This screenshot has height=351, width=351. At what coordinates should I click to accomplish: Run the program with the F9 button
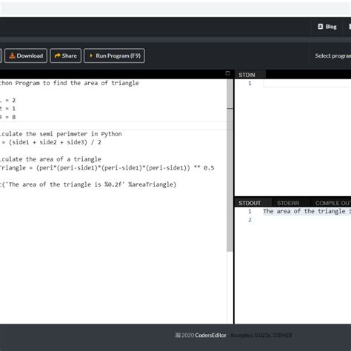(x=114, y=56)
